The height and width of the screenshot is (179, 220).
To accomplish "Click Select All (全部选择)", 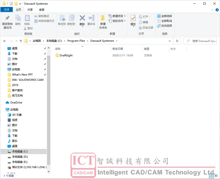I will tap(164, 16).
